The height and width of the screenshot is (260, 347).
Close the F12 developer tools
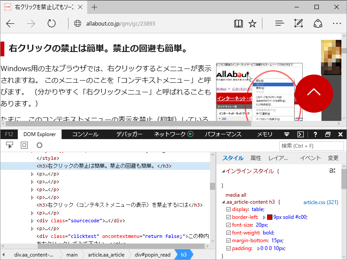340,134
